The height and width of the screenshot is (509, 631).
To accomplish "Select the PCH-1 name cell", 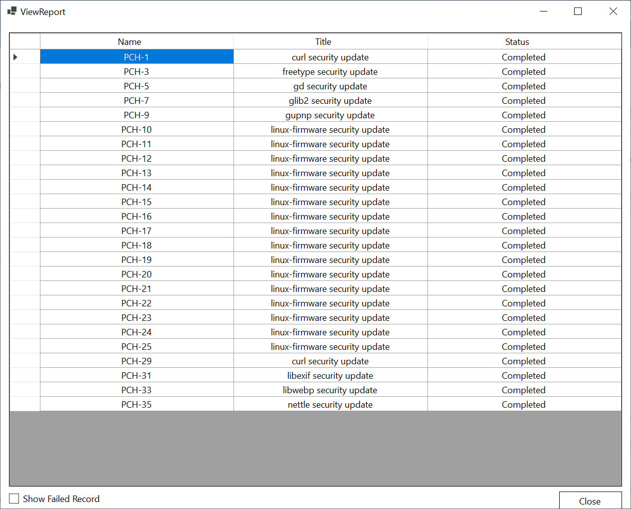I will (x=136, y=57).
